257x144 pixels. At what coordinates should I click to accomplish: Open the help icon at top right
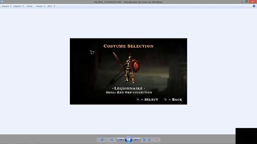[x=254, y=6]
